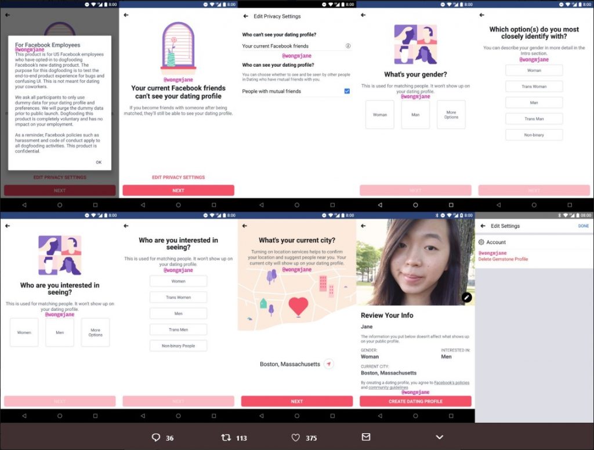Select Men under Who are you interested in seeing
The height and width of the screenshot is (450, 594).
[x=59, y=332]
